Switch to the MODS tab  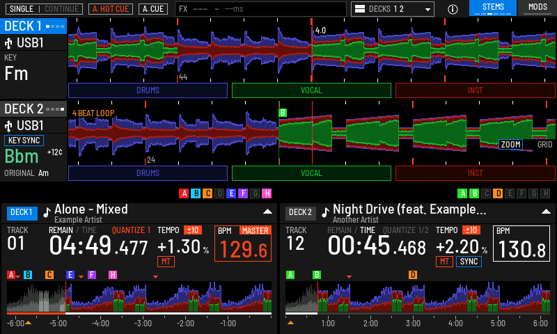tap(538, 8)
